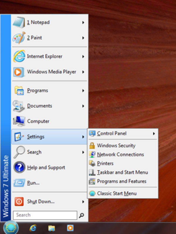Choose the Run... entry
Screen dimensions: 176x234
49,183
